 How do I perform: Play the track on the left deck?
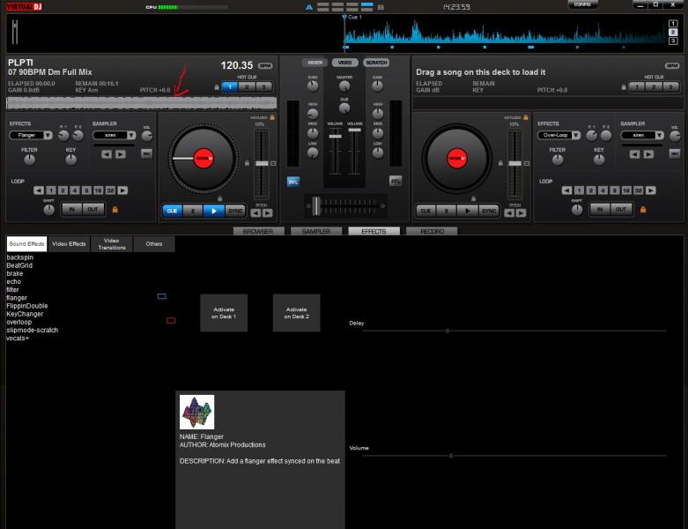[x=214, y=212]
